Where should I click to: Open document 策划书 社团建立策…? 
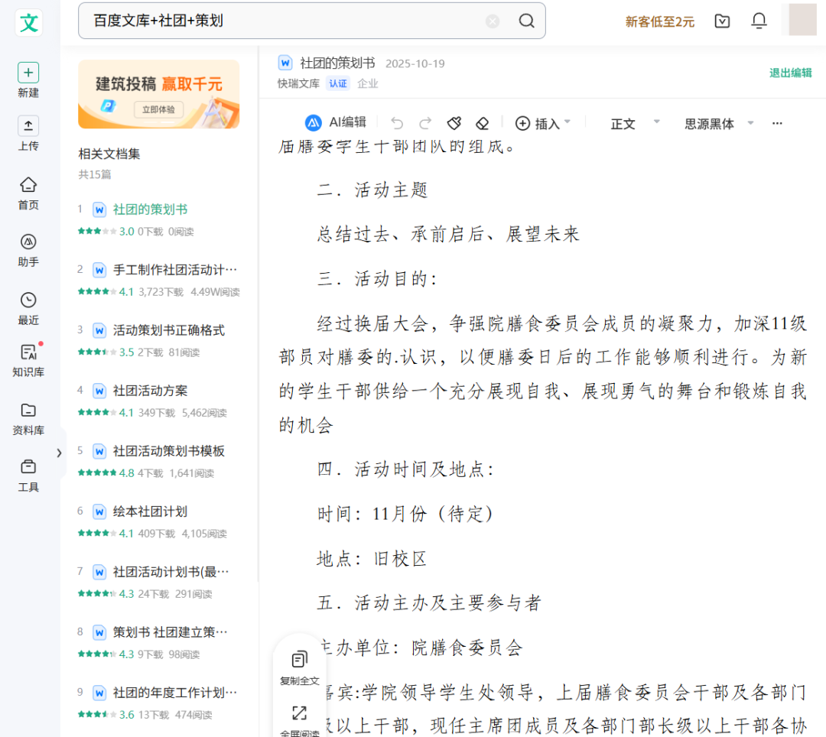pos(170,632)
